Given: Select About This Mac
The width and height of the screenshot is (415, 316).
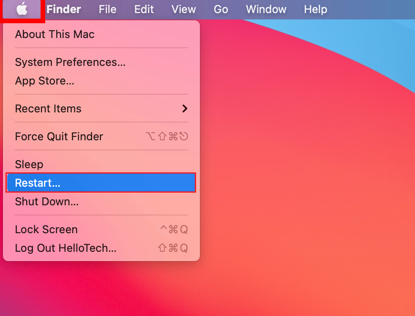Looking at the screenshot, I should pyautogui.click(x=55, y=34).
